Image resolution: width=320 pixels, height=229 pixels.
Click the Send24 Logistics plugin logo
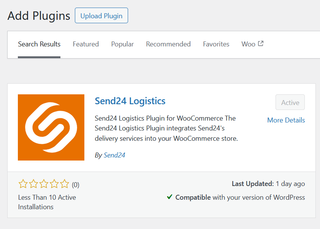click(x=51, y=127)
